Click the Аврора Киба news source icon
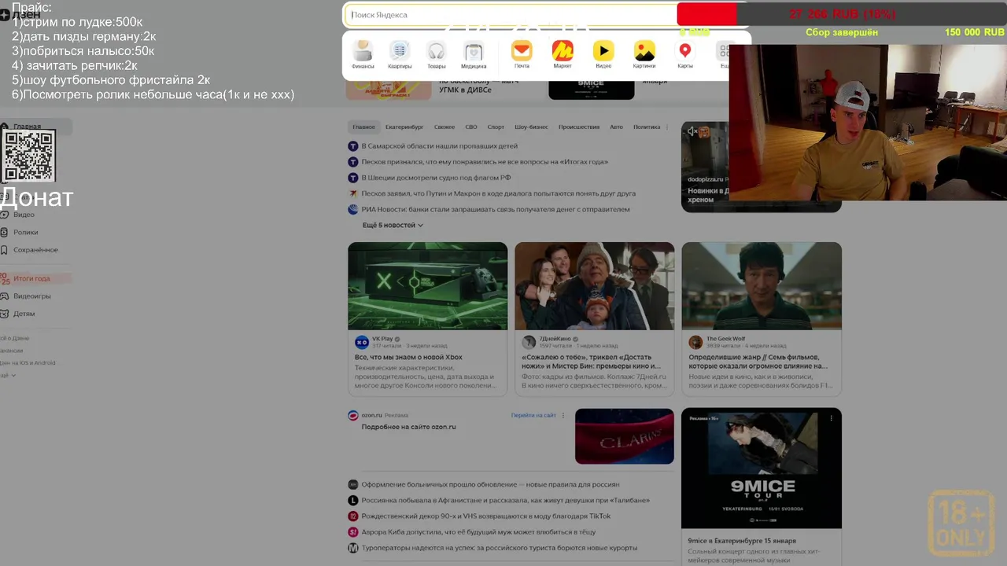 [x=353, y=532]
